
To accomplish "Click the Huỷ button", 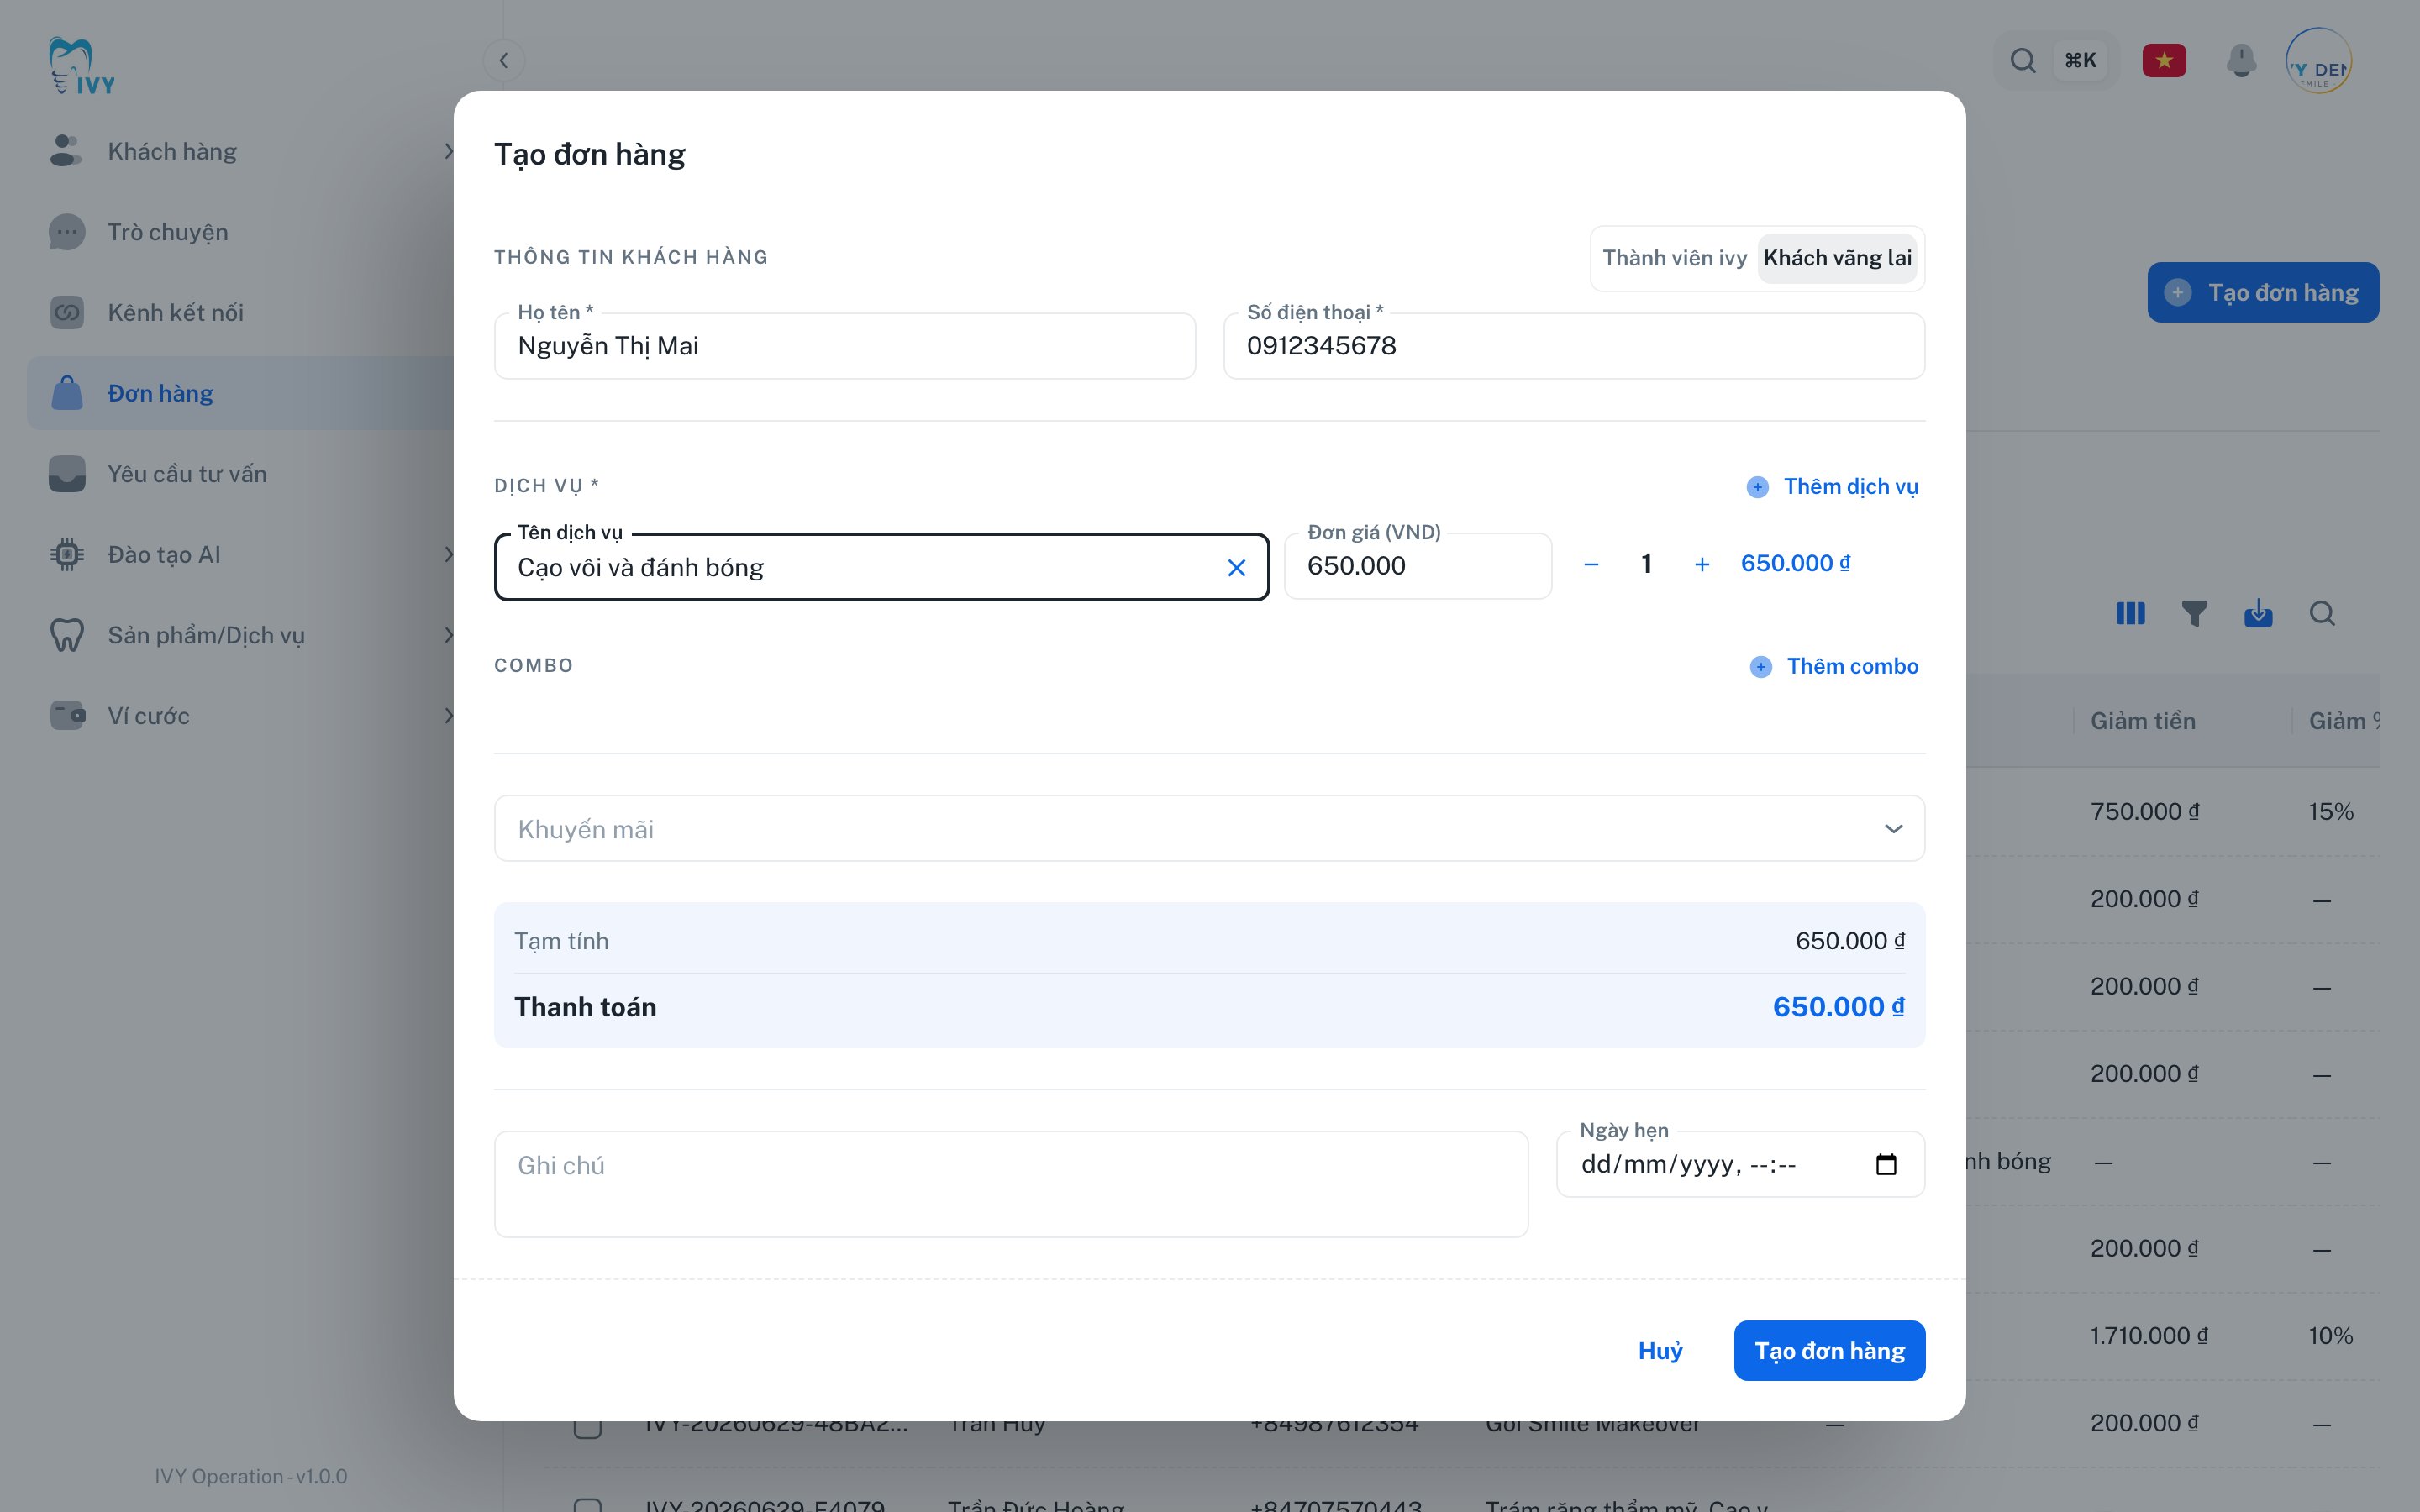I will tap(1660, 1351).
